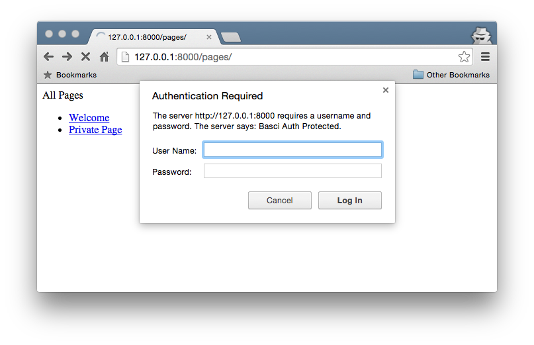534x345 pixels.
Task: Stop loading the page
Action: point(85,57)
